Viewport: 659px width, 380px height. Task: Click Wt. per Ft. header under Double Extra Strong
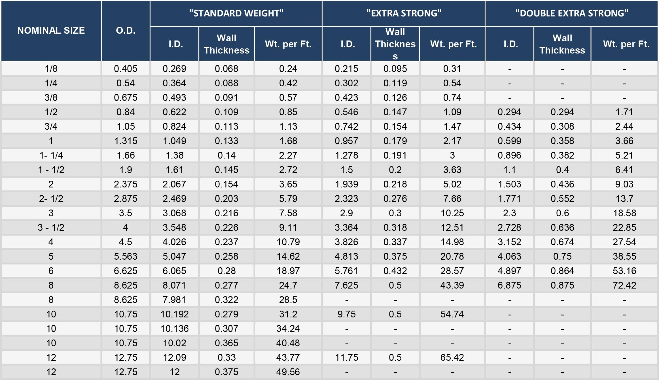point(626,44)
